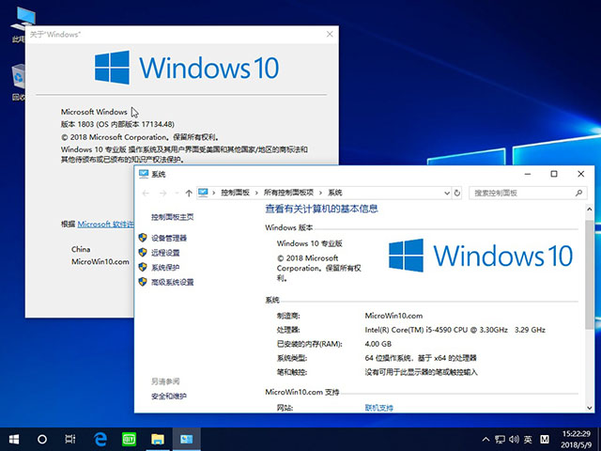Select the Intel(R) Core(TM) i5-4590 processor text
This screenshot has width=601, height=451.
[x=455, y=330]
